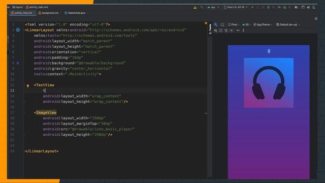Open the Project Structure icon in toolbar
The image size is (325, 183).
(297, 7)
